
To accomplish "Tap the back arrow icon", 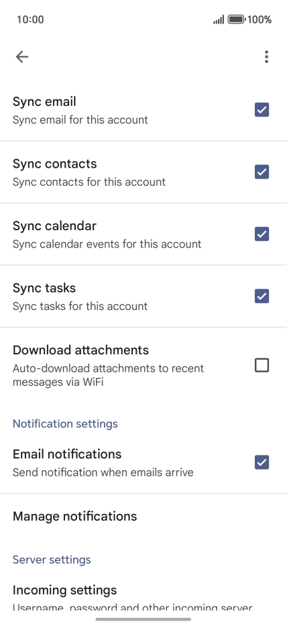I will tap(22, 57).
